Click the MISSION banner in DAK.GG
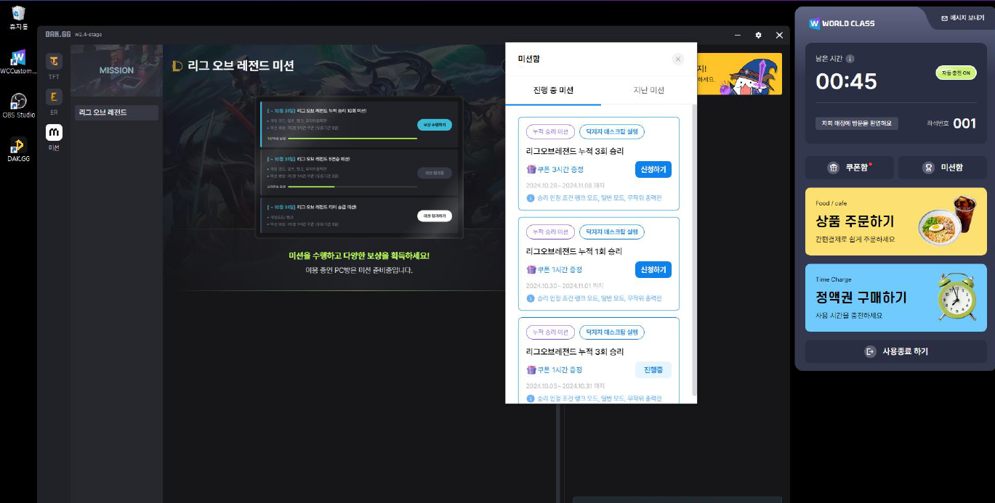 coord(116,70)
